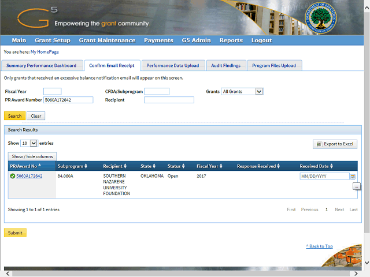The image size is (370, 277).
Task: Click the OKLAHOMA state cell
Action: [x=152, y=176]
